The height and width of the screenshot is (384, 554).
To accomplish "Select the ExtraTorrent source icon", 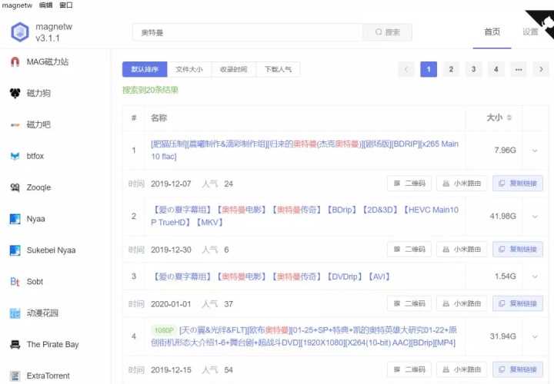I will pos(15,376).
